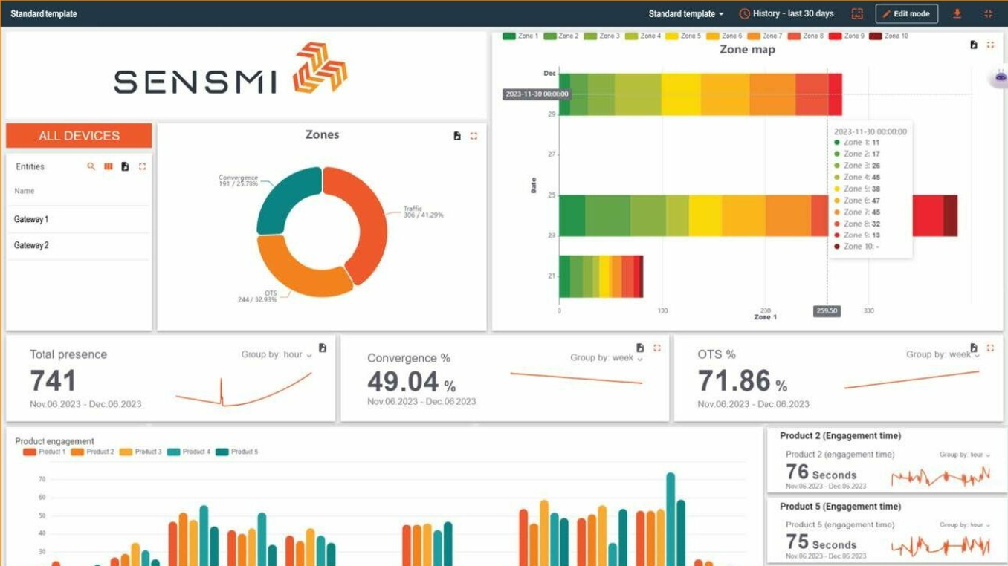Select Gateway 1 in the Entities list
1008x566 pixels.
tap(31, 220)
